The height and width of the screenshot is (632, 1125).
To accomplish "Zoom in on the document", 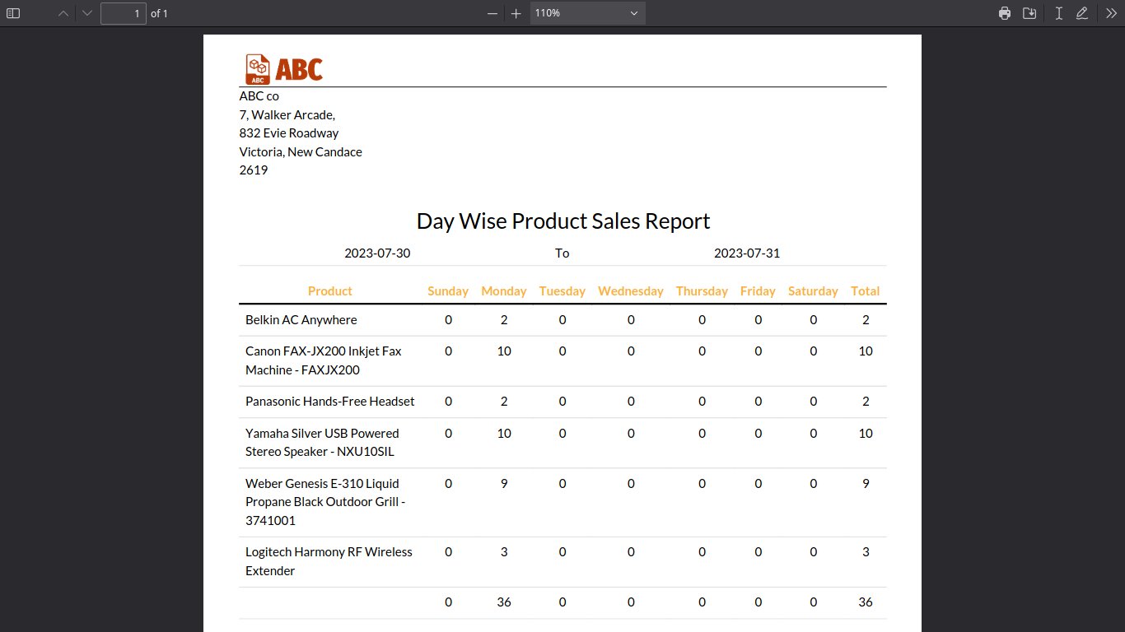I will point(516,13).
